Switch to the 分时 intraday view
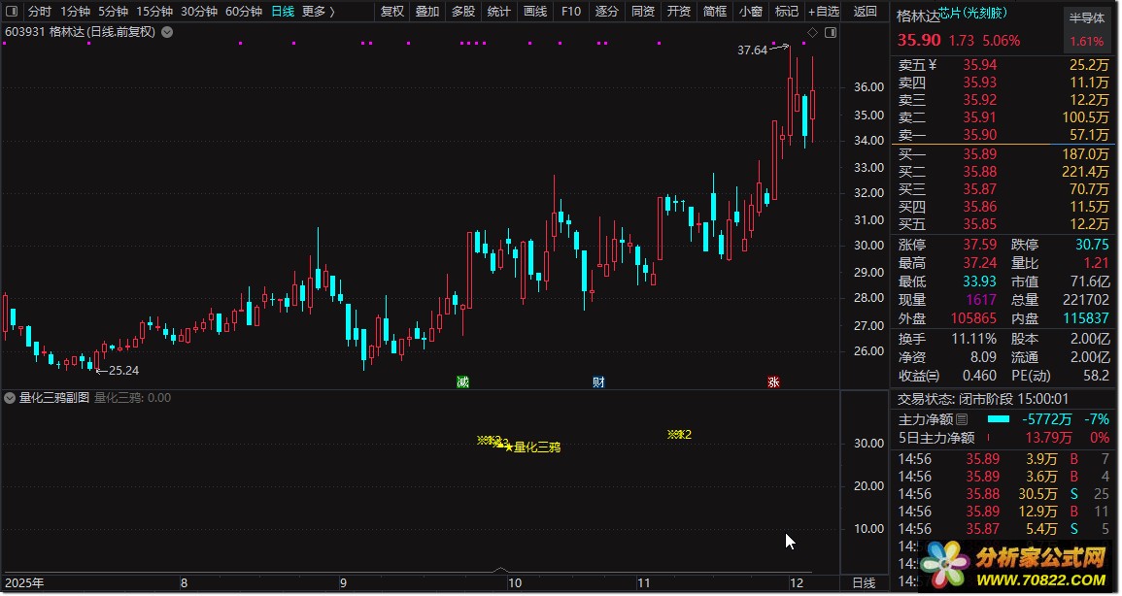The image size is (1122, 596). [x=40, y=12]
